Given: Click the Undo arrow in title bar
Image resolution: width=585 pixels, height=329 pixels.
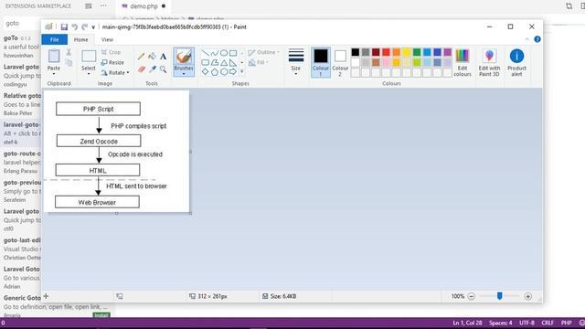Looking at the screenshot, I should [75, 27].
